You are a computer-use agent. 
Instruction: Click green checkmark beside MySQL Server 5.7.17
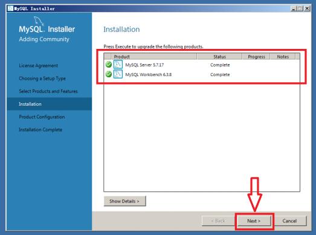click(108, 65)
